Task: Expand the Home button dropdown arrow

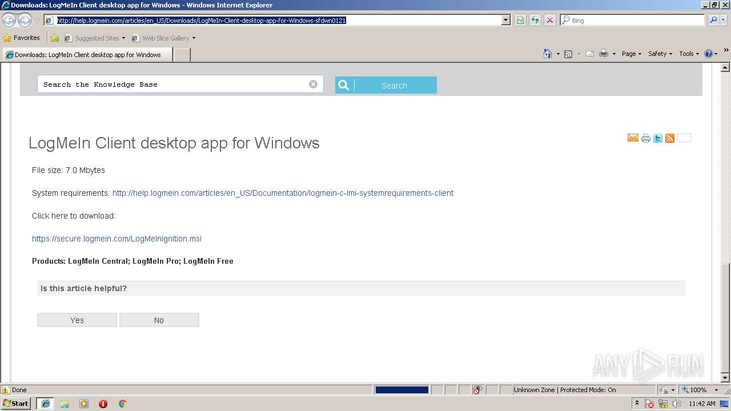Action: coord(558,54)
